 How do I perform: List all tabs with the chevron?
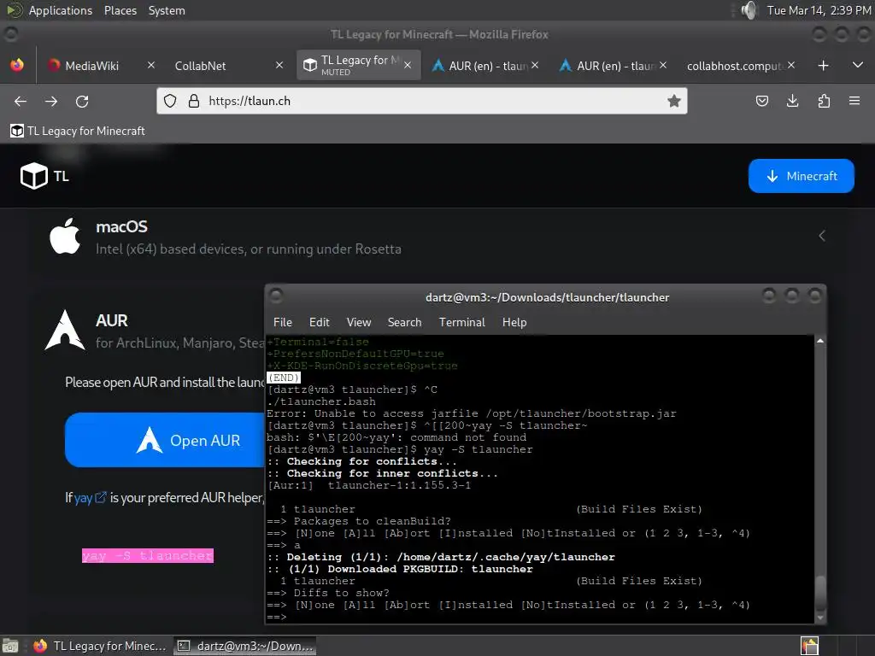click(x=858, y=65)
